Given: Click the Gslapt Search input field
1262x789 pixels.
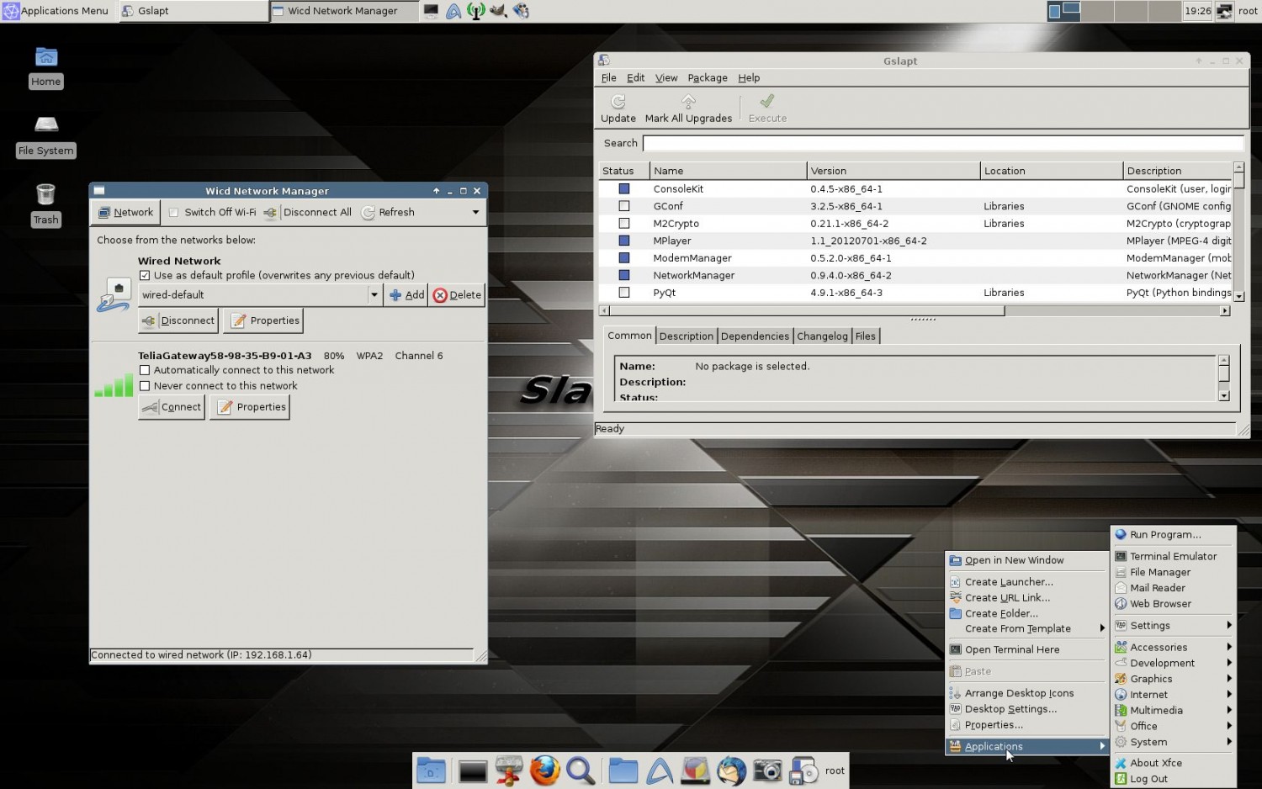Looking at the screenshot, I should coord(943,144).
